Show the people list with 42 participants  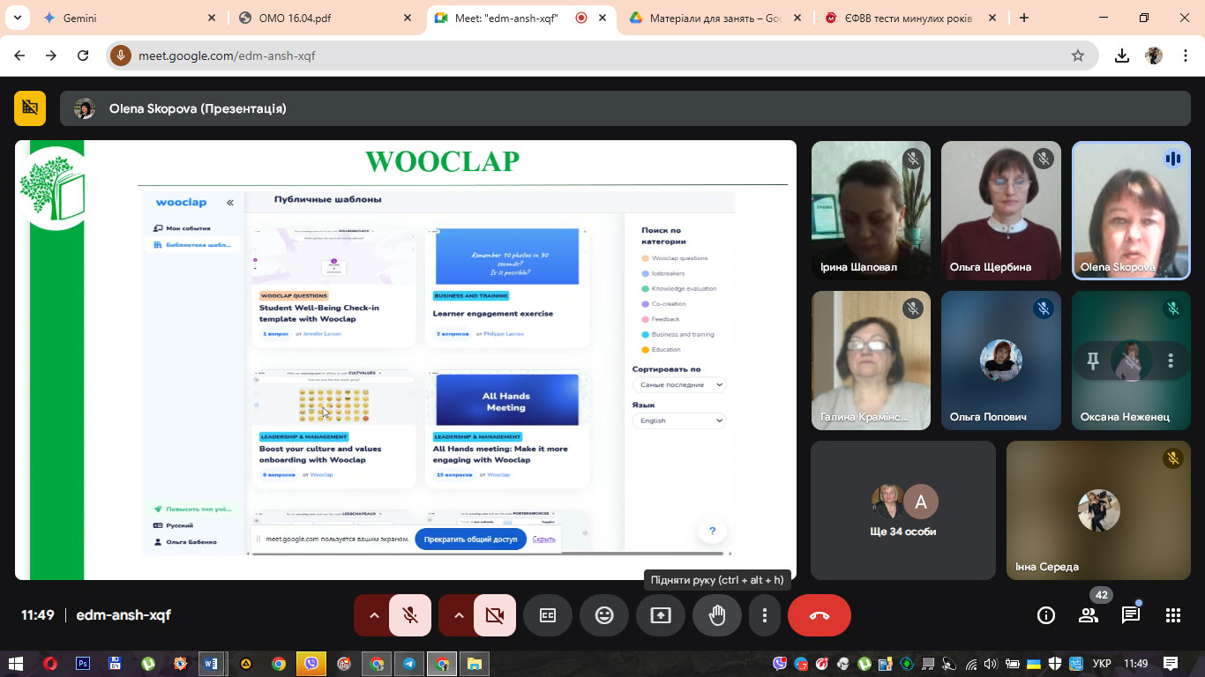[x=1089, y=615]
